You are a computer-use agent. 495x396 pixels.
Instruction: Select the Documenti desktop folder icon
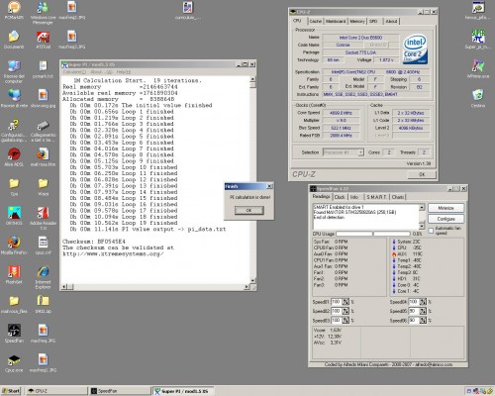point(14,40)
